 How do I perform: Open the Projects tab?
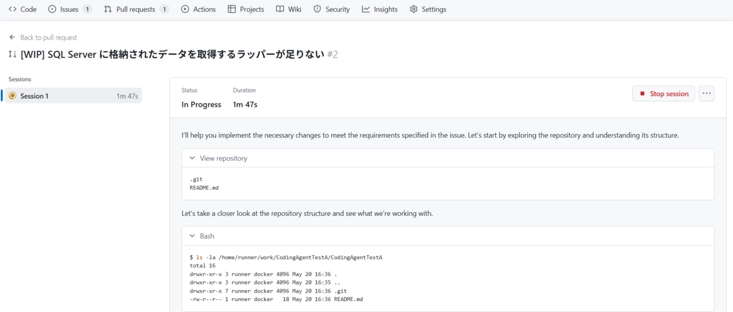(246, 9)
